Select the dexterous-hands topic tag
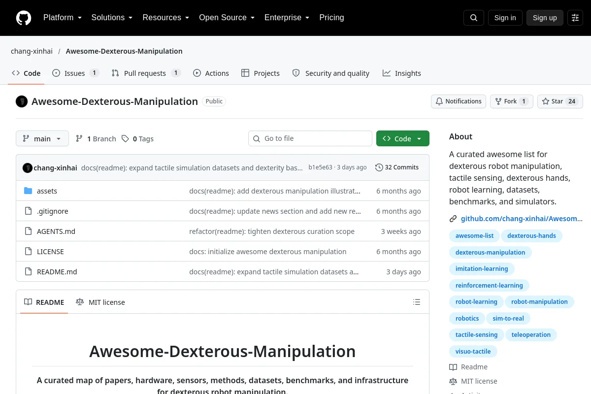Screen dimensions: 591x394 [x=531, y=236]
